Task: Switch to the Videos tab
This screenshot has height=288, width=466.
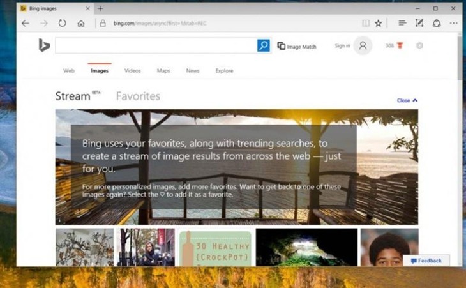Action: click(x=133, y=71)
